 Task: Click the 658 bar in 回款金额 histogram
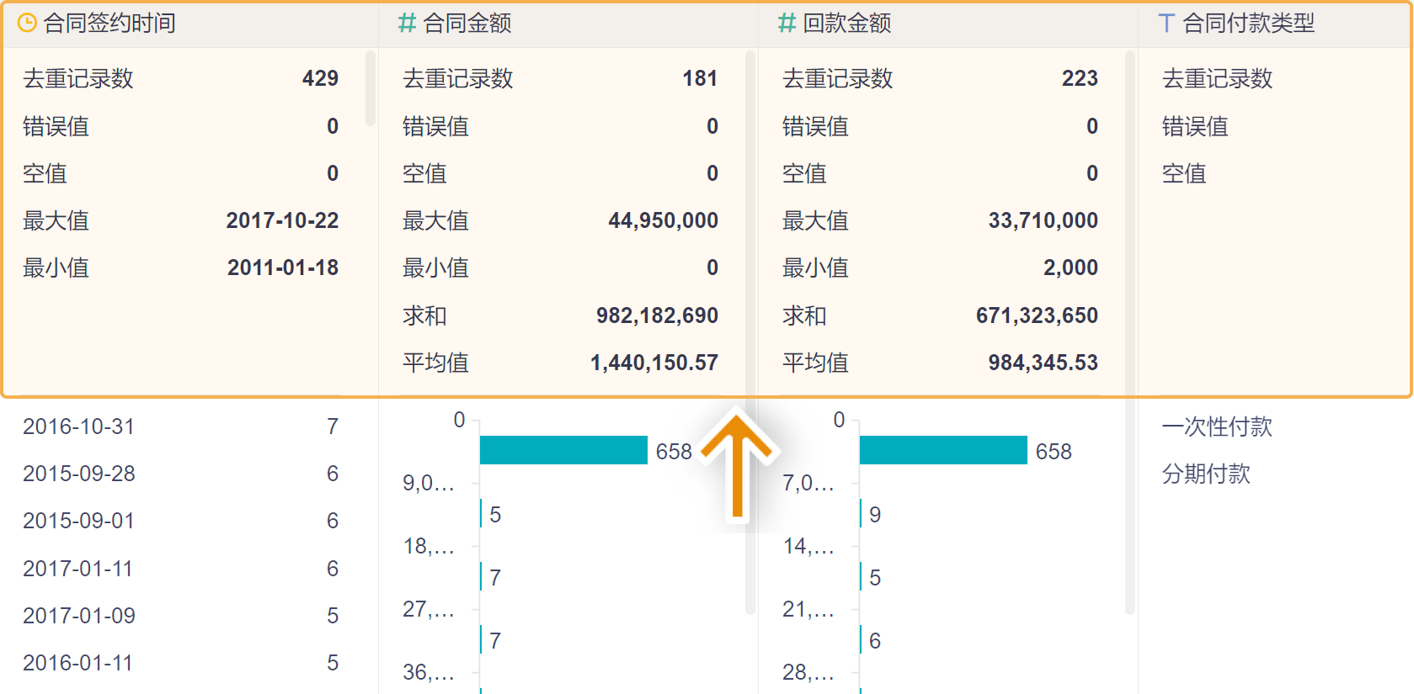(943, 451)
